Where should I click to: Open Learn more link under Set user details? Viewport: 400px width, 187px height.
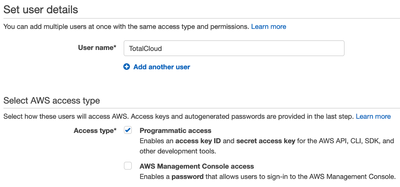(268, 27)
